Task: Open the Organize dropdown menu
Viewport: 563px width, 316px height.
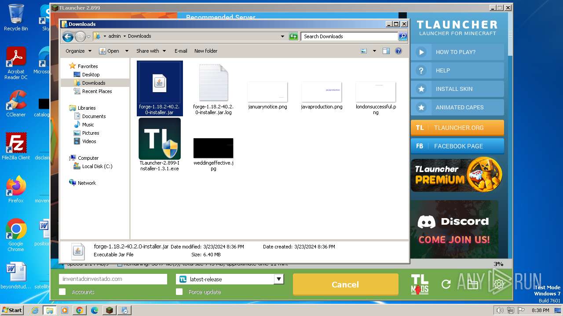Action: pos(78,51)
